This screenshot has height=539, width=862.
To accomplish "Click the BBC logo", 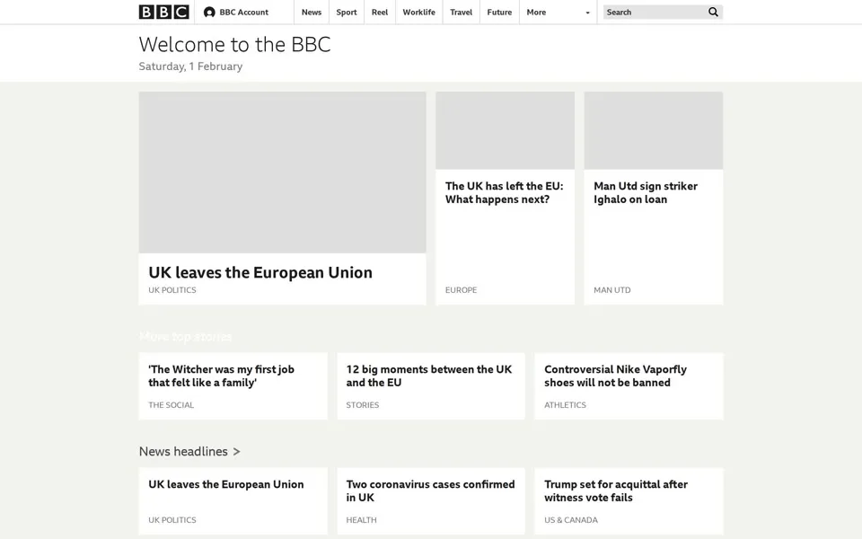I will click(x=163, y=12).
